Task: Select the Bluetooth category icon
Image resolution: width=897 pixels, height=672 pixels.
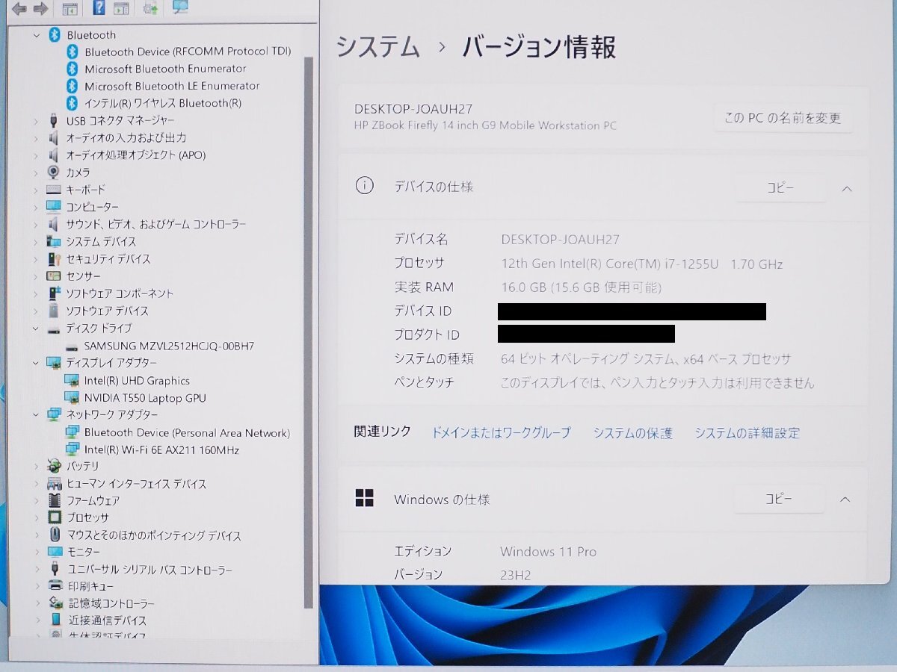Action: coord(54,34)
